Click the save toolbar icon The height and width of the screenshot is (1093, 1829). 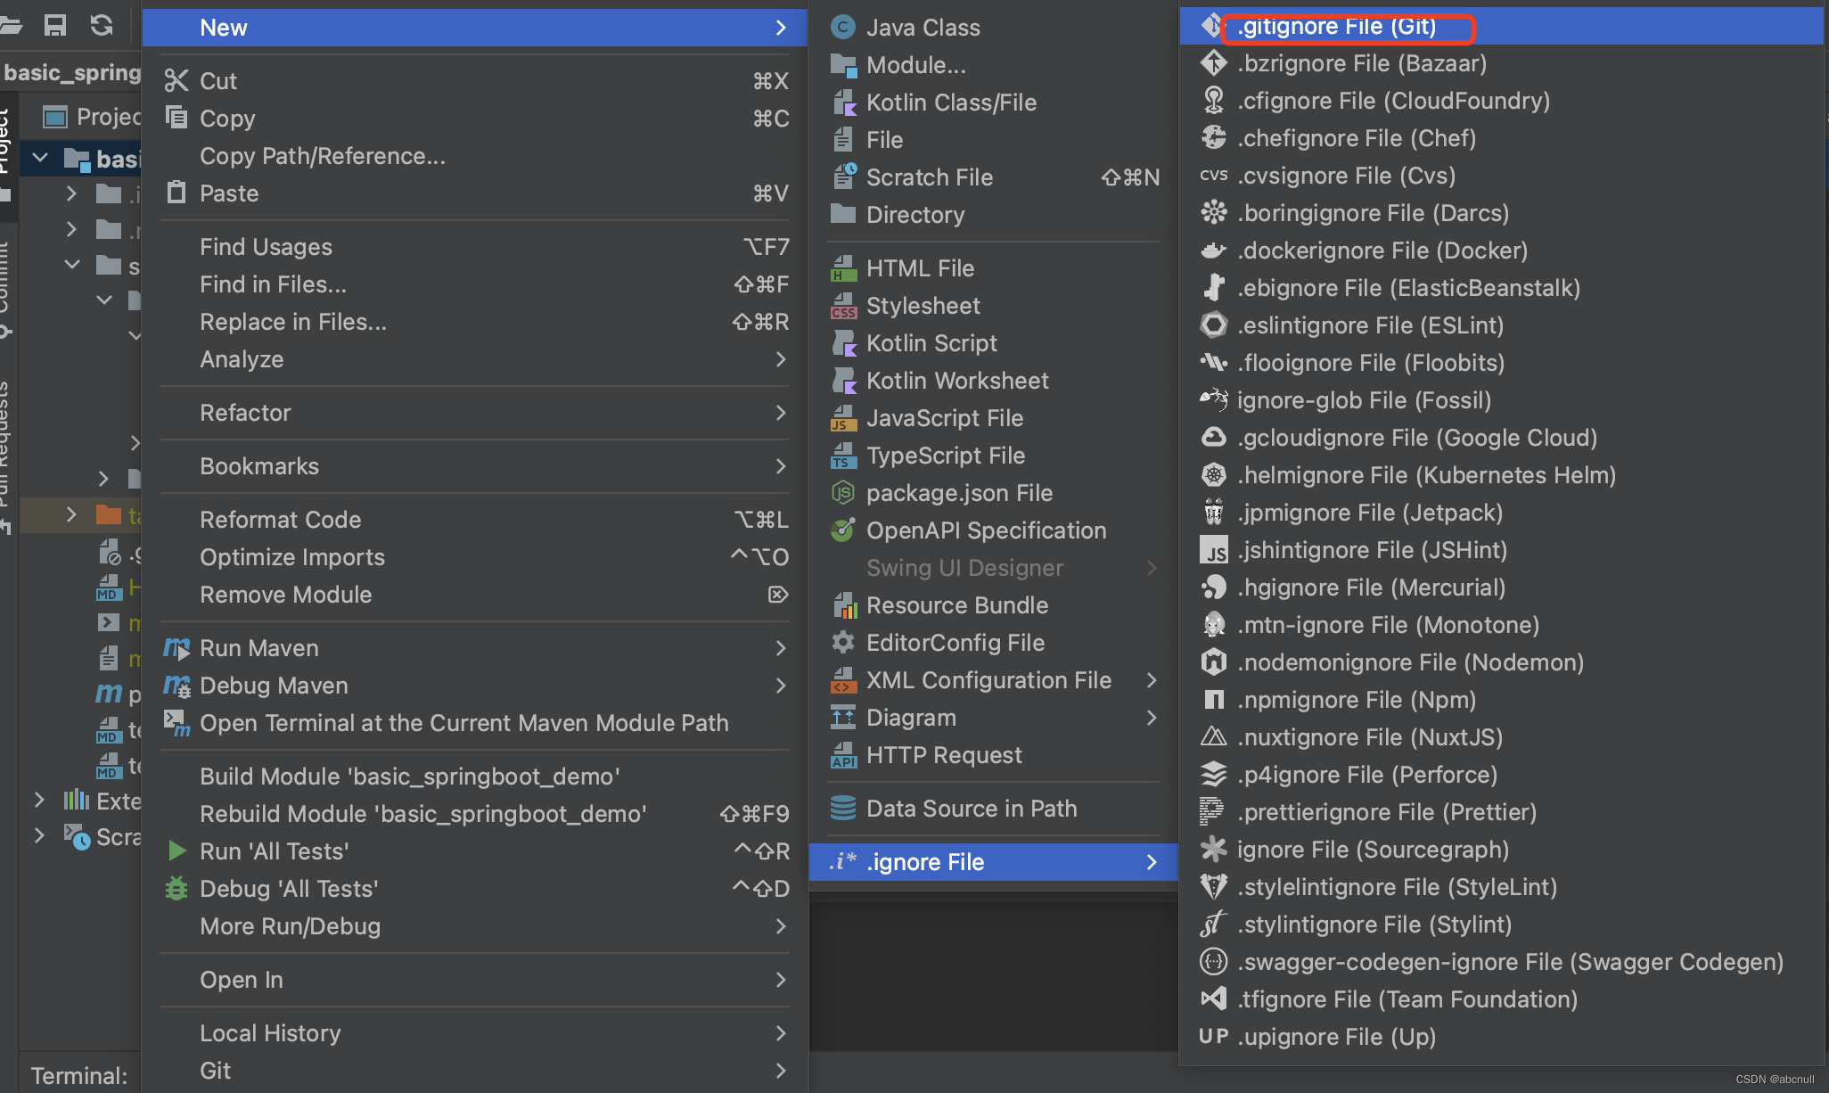click(x=55, y=25)
